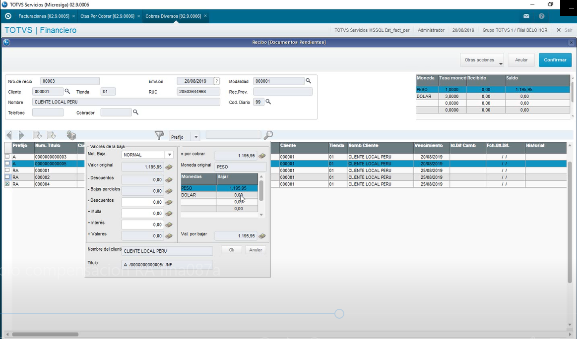Expand the Otras acciones dropdown
The image size is (577, 339).
[482, 60]
